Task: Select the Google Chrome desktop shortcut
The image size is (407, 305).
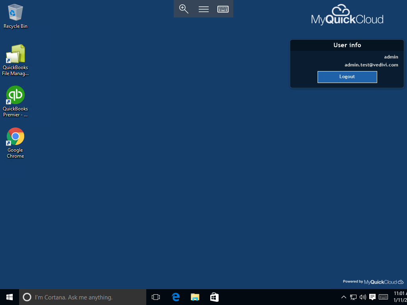Action: (x=16, y=143)
